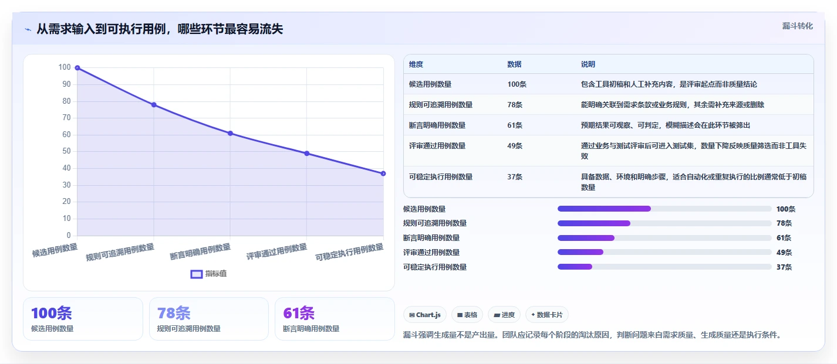837x364 pixels.
Task: Click the 49条 cell in the table
Action: tap(515, 146)
